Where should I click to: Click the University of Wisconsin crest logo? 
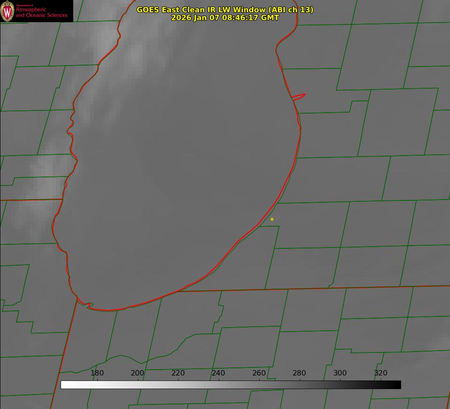7,11
